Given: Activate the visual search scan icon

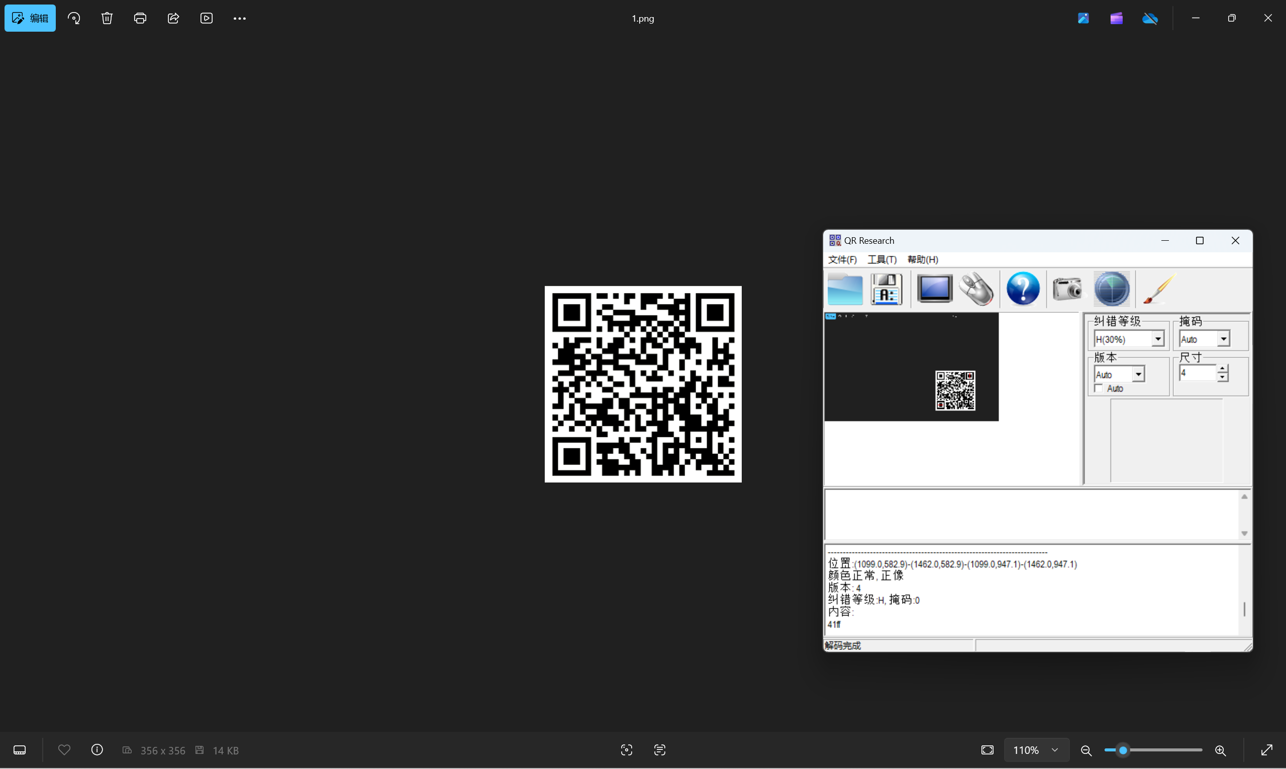Looking at the screenshot, I should (627, 750).
